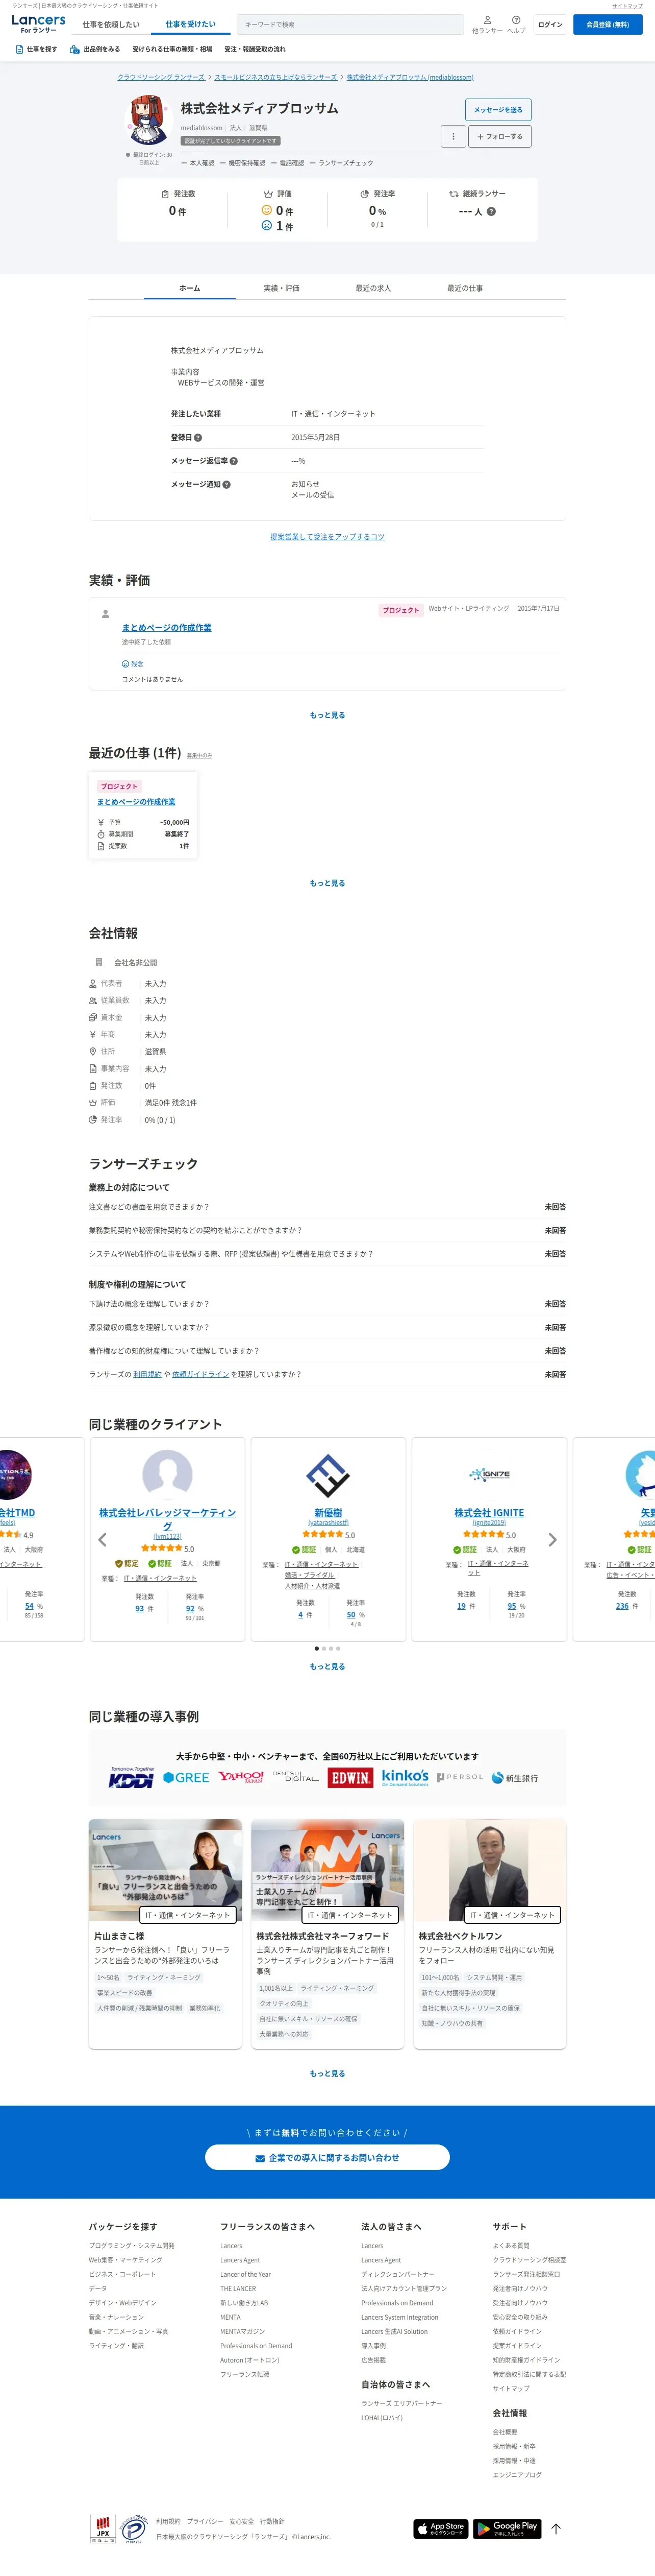The width and height of the screenshot is (655, 2576).
Task: Click the mediablossom profile avatar
Action: click(149, 120)
